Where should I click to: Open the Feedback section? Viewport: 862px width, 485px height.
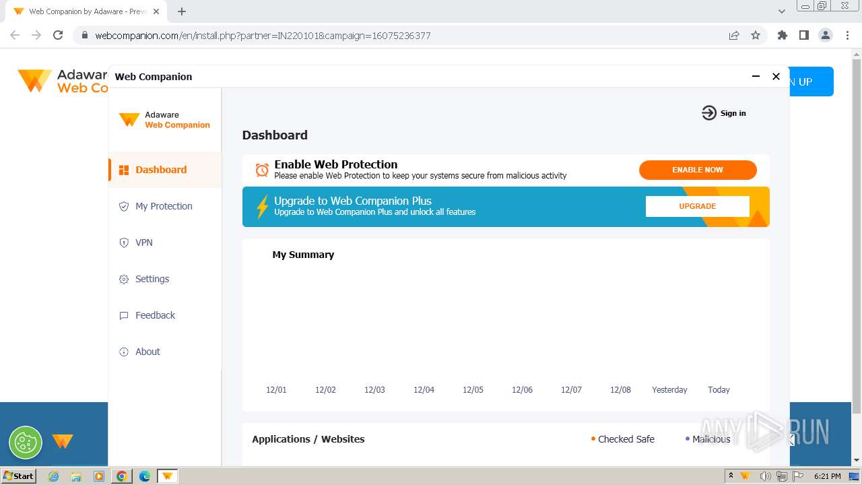coord(165,315)
